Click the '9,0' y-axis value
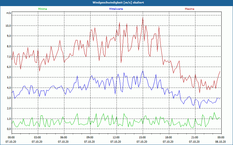 coord(9,36)
